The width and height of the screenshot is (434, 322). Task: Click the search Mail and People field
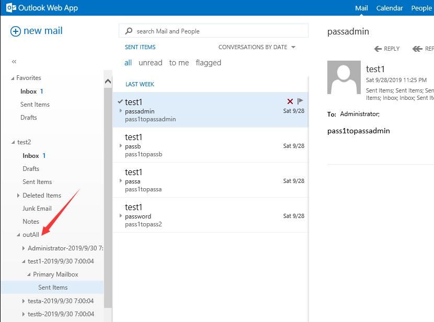[213, 31]
